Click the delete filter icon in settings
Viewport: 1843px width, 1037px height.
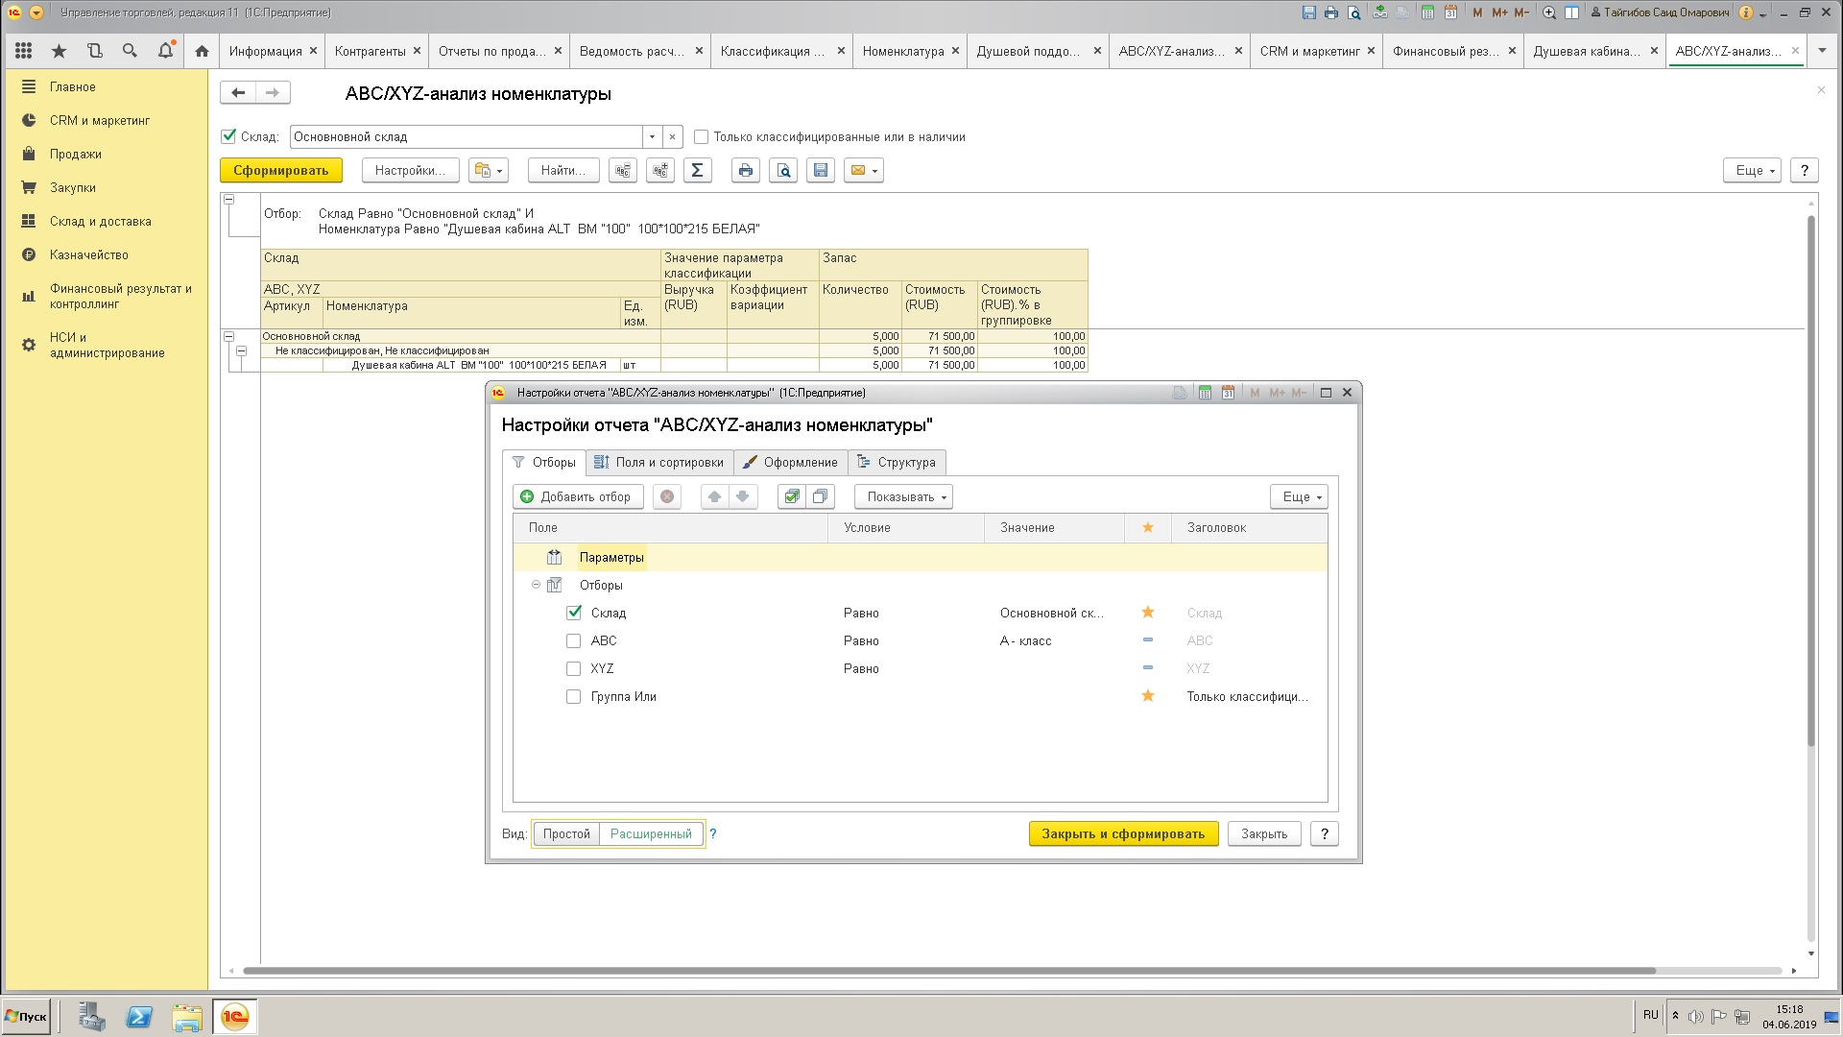pyautogui.click(x=667, y=496)
